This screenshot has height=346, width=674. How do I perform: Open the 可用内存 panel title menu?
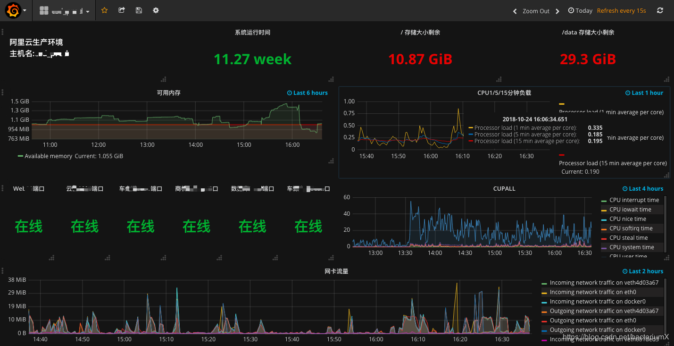coord(168,93)
